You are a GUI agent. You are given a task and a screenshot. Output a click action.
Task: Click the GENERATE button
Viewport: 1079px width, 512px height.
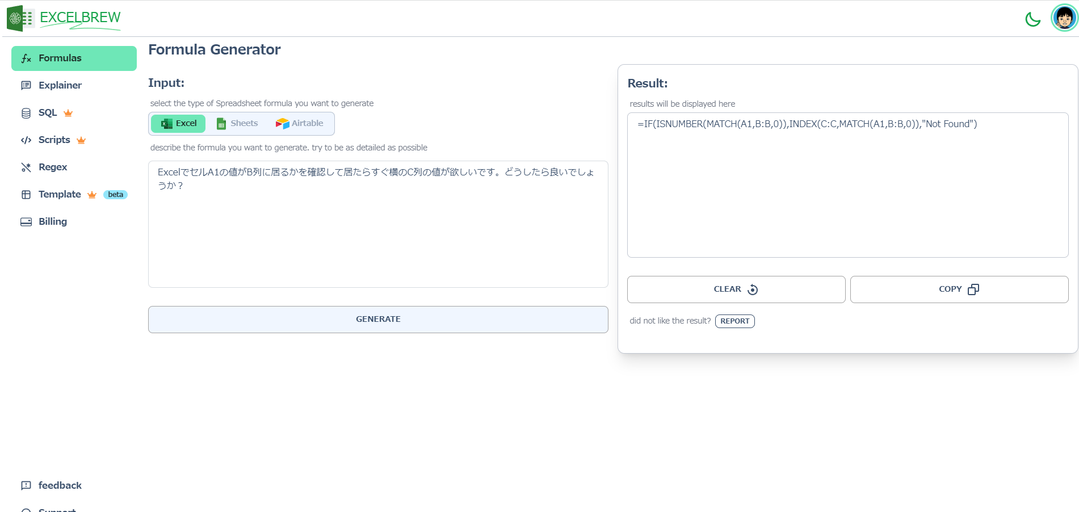tap(378, 320)
